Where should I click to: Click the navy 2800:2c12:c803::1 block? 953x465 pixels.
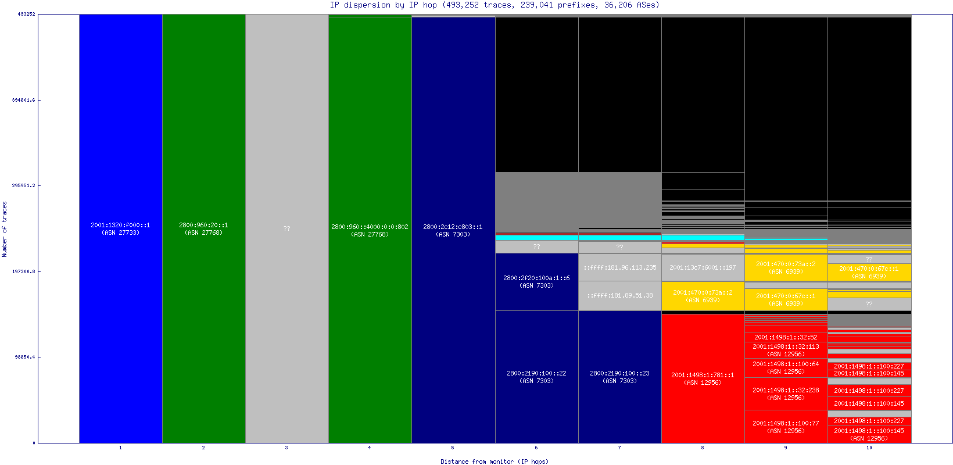(x=453, y=230)
